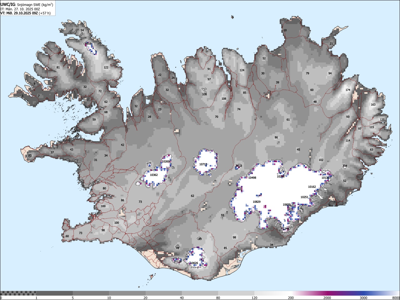Click the '200' label on the color scale
The height and width of the screenshot is (300, 400).
291,298
